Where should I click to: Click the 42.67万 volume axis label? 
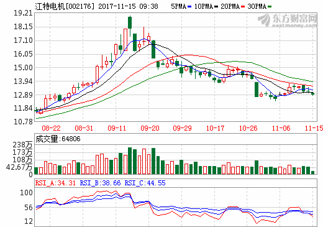click(x=19, y=167)
